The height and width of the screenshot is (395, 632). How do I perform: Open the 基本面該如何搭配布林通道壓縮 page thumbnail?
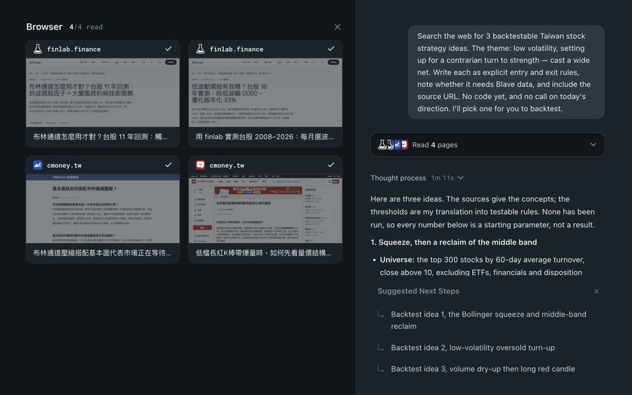[103, 209]
